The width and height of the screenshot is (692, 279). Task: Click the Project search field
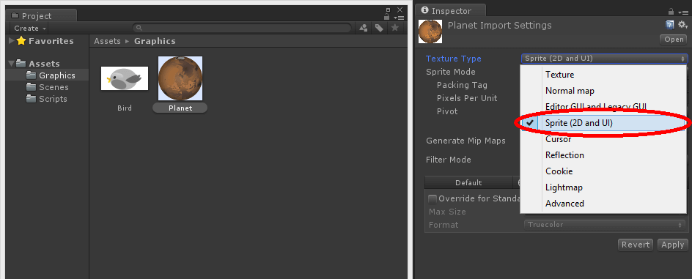[243, 28]
